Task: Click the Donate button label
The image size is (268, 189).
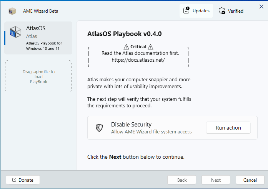Action: (x=26, y=180)
